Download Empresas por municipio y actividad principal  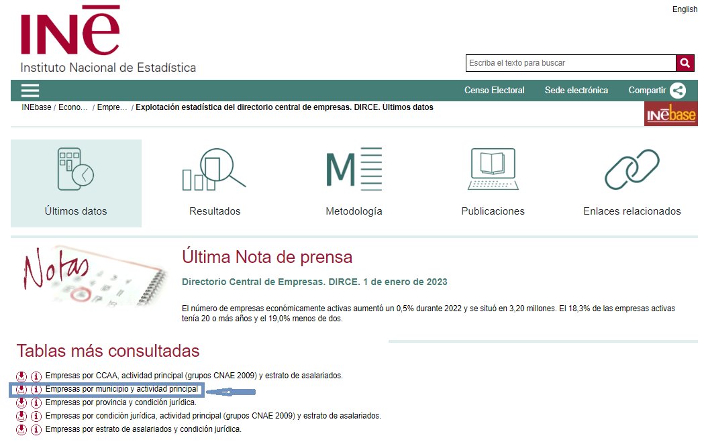tap(21, 389)
